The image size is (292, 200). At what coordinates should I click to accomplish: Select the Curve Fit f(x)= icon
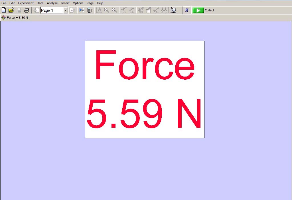(164, 10)
